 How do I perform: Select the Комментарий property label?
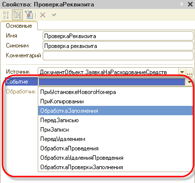23,55
